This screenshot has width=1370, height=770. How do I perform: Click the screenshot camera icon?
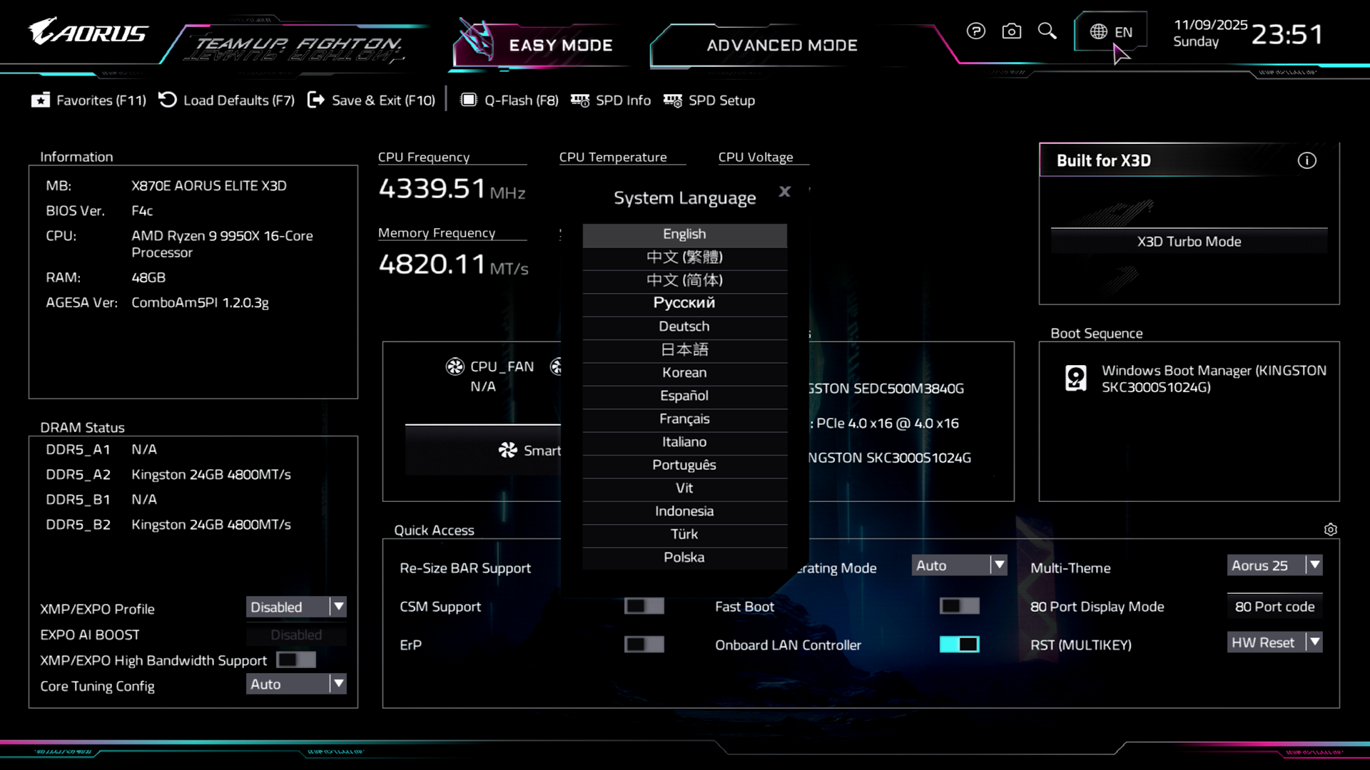coord(1011,31)
